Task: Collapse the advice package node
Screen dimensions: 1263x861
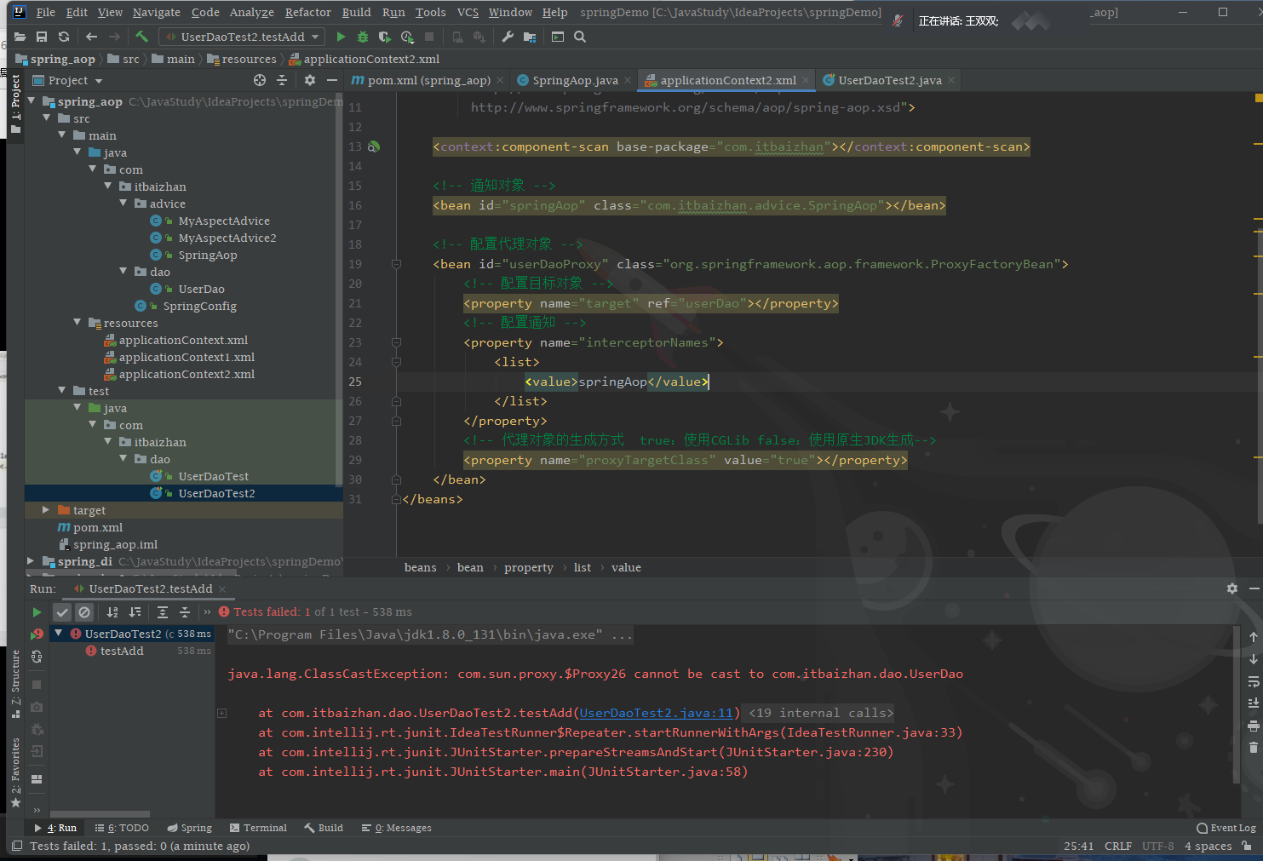Action: (124, 204)
